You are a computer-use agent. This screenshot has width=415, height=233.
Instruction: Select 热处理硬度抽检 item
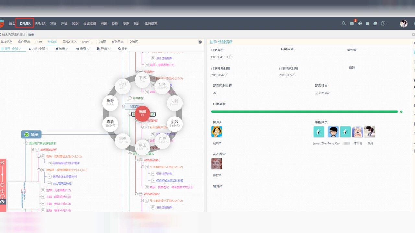tap(62, 183)
